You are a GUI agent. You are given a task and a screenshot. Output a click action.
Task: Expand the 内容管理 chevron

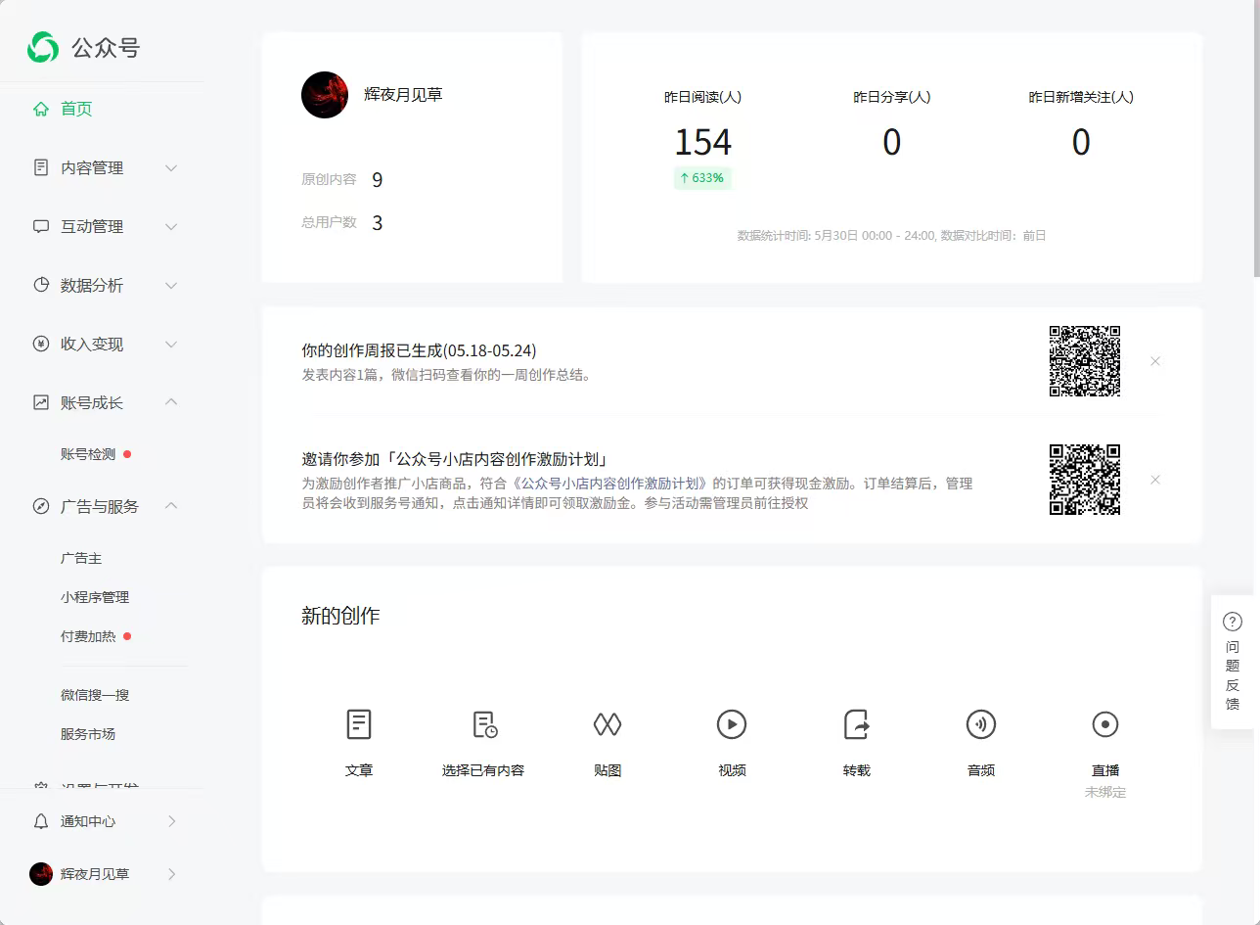point(171,168)
